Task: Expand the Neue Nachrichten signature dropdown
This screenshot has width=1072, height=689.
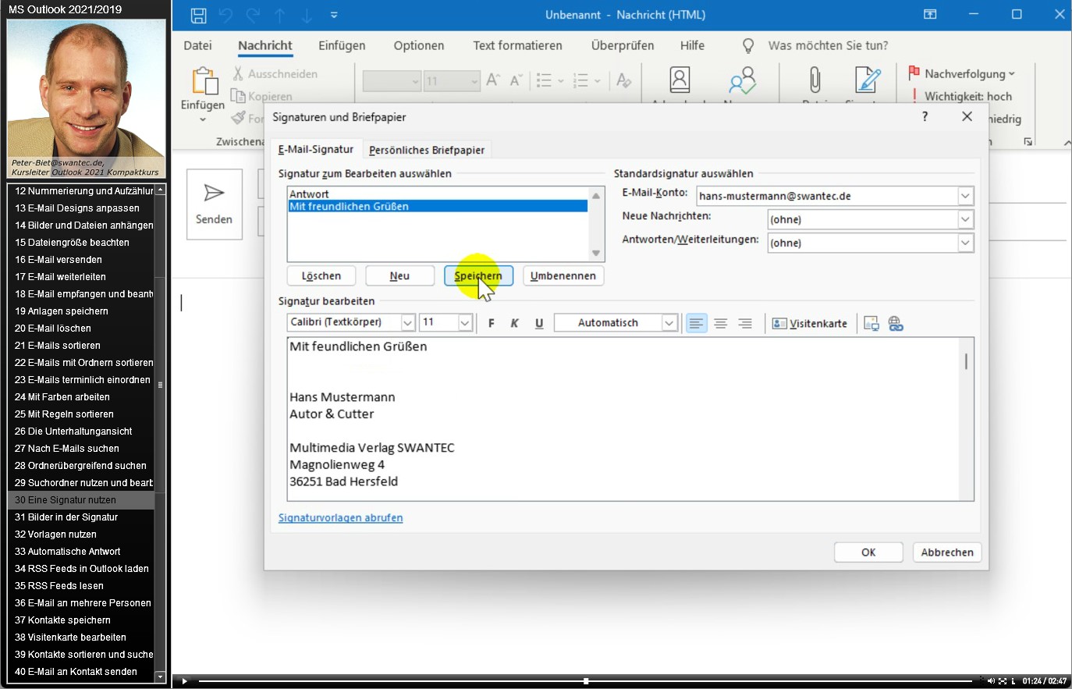Action: click(965, 219)
